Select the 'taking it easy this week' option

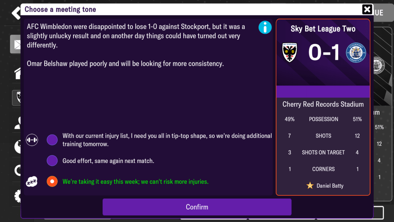tap(52, 182)
